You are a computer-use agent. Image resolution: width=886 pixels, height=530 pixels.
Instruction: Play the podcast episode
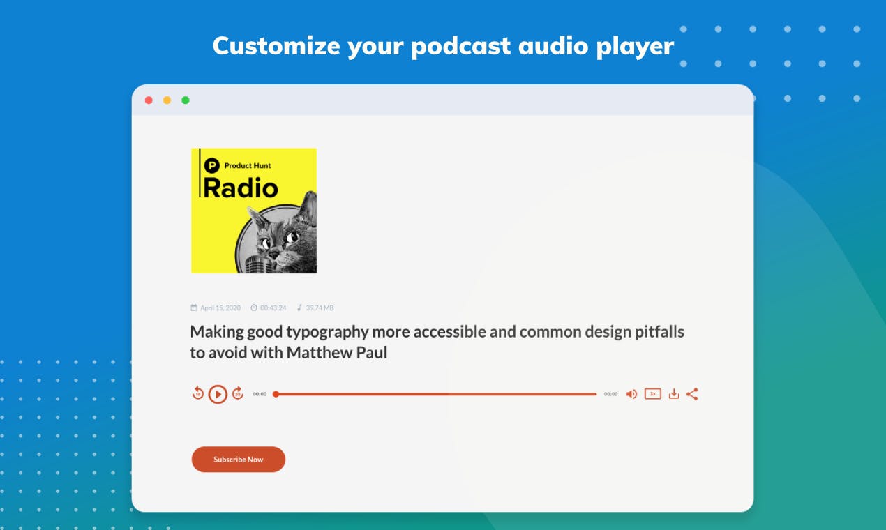pos(218,394)
